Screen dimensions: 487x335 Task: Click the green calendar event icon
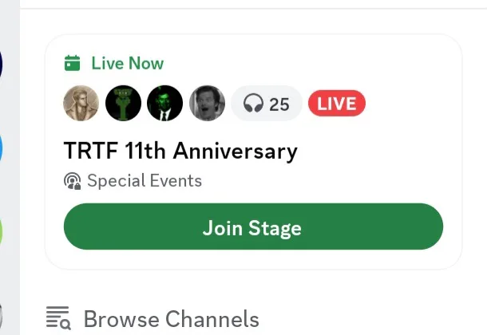tap(73, 63)
